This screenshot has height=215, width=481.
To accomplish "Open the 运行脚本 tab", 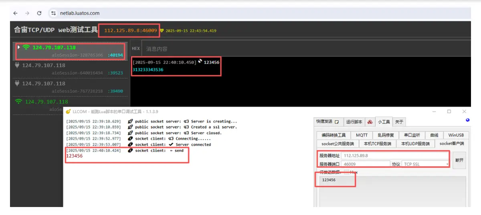I will click(x=354, y=121).
